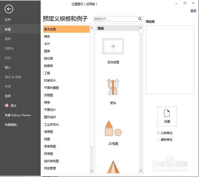Open the 打开 menu item
The width and height of the screenshot is (199, 177).
(x=8, y=20)
